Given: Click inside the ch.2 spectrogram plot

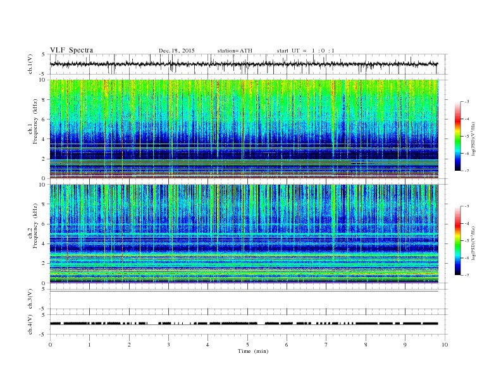Looking at the screenshot, I should pyautogui.click(x=244, y=233).
